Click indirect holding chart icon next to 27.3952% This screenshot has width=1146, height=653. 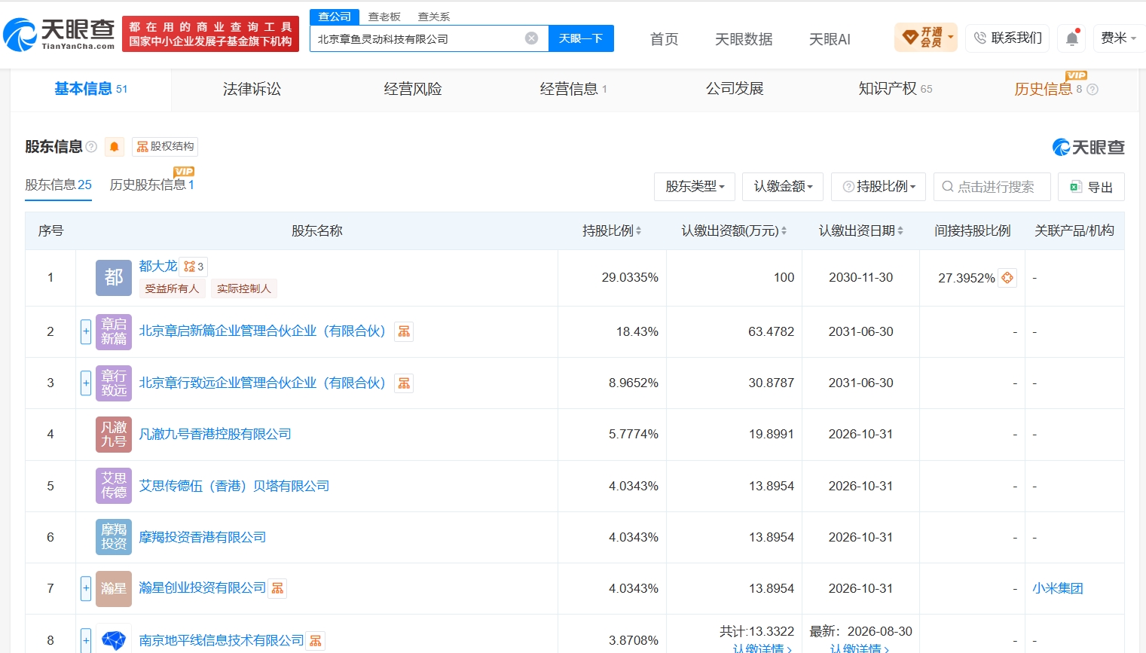1007,278
